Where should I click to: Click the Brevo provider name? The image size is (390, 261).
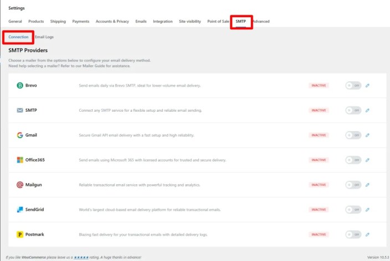31,85
